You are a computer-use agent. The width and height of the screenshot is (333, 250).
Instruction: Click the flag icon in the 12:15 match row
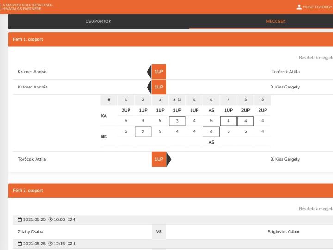[x=70, y=244]
